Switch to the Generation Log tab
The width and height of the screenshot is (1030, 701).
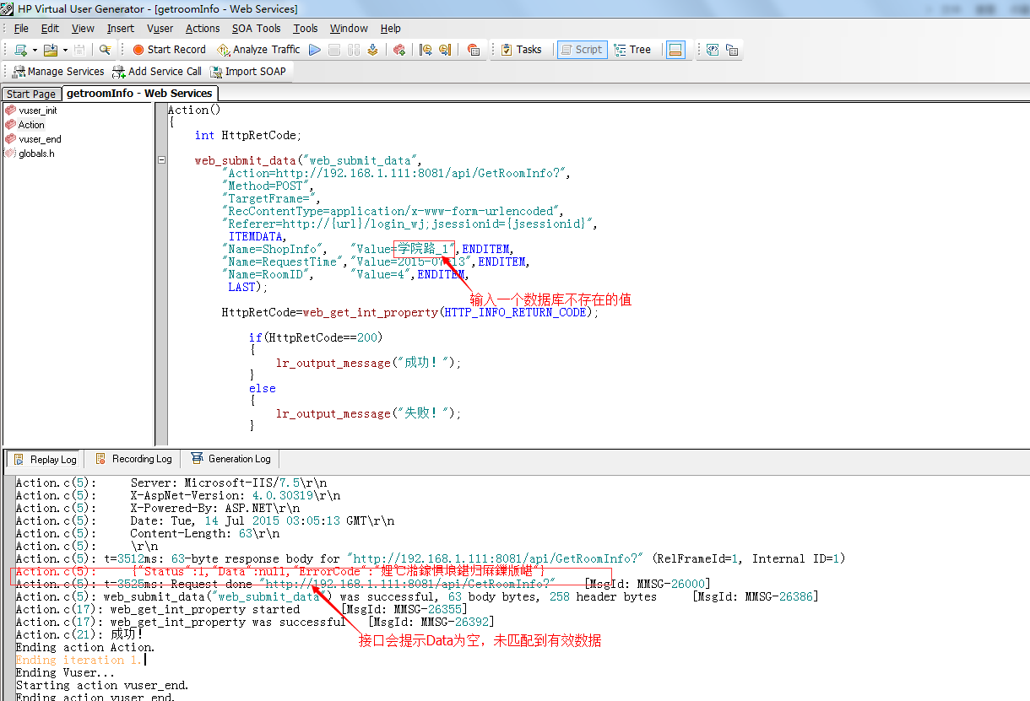(x=231, y=459)
